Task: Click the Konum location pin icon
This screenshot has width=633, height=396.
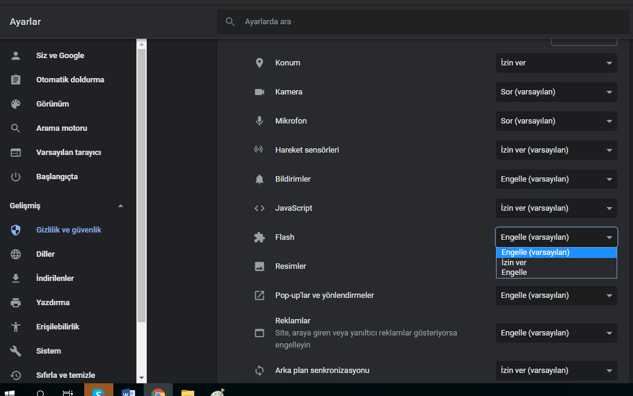Action: 260,62
